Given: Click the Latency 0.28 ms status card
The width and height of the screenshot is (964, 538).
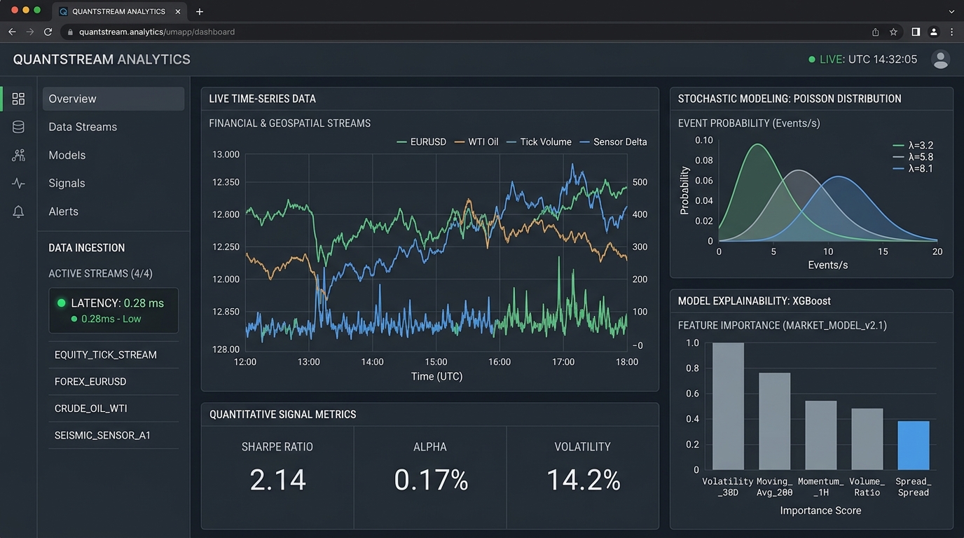Looking at the screenshot, I should pos(113,310).
